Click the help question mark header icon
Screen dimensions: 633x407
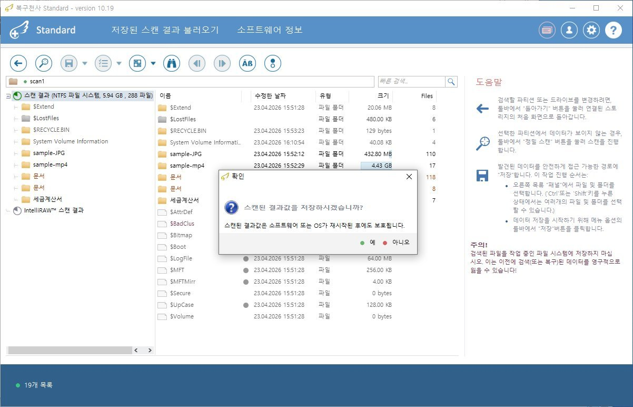614,30
